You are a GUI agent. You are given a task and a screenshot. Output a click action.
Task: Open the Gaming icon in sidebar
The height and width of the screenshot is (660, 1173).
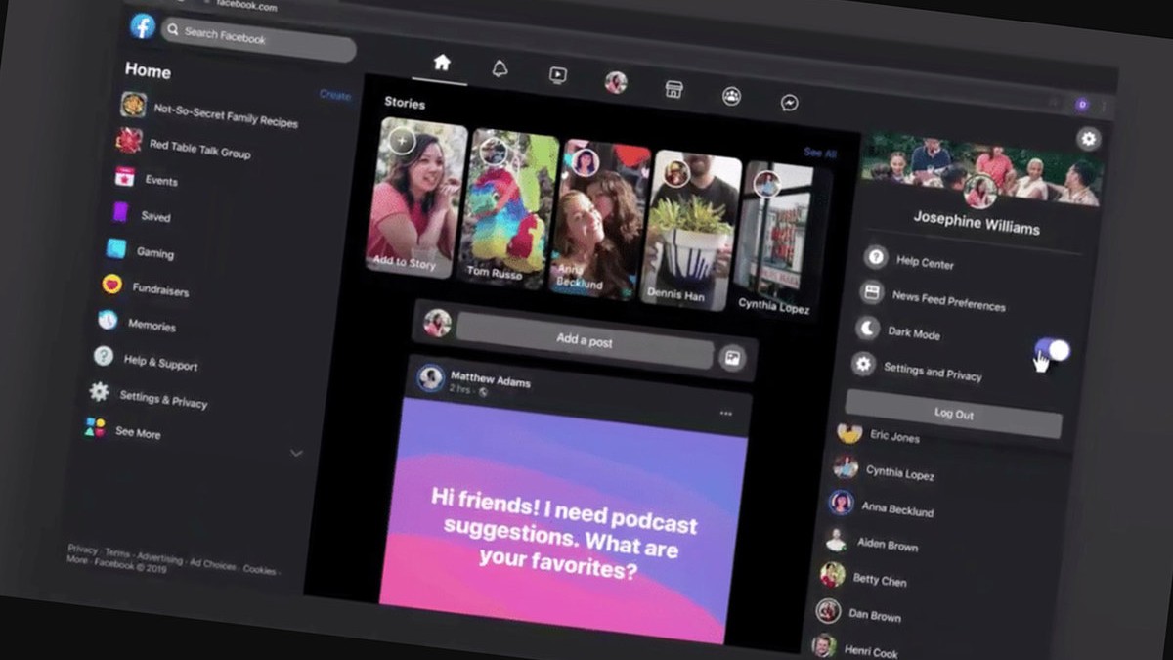coord(115,248)
